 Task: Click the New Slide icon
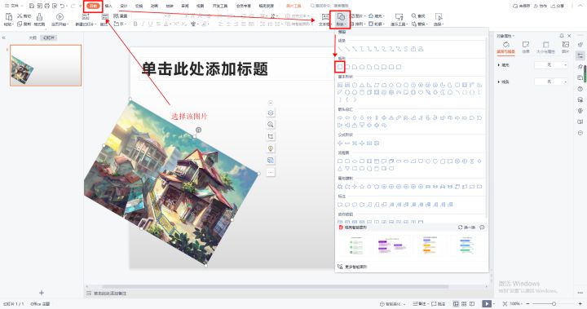click(x=86, y=17)
